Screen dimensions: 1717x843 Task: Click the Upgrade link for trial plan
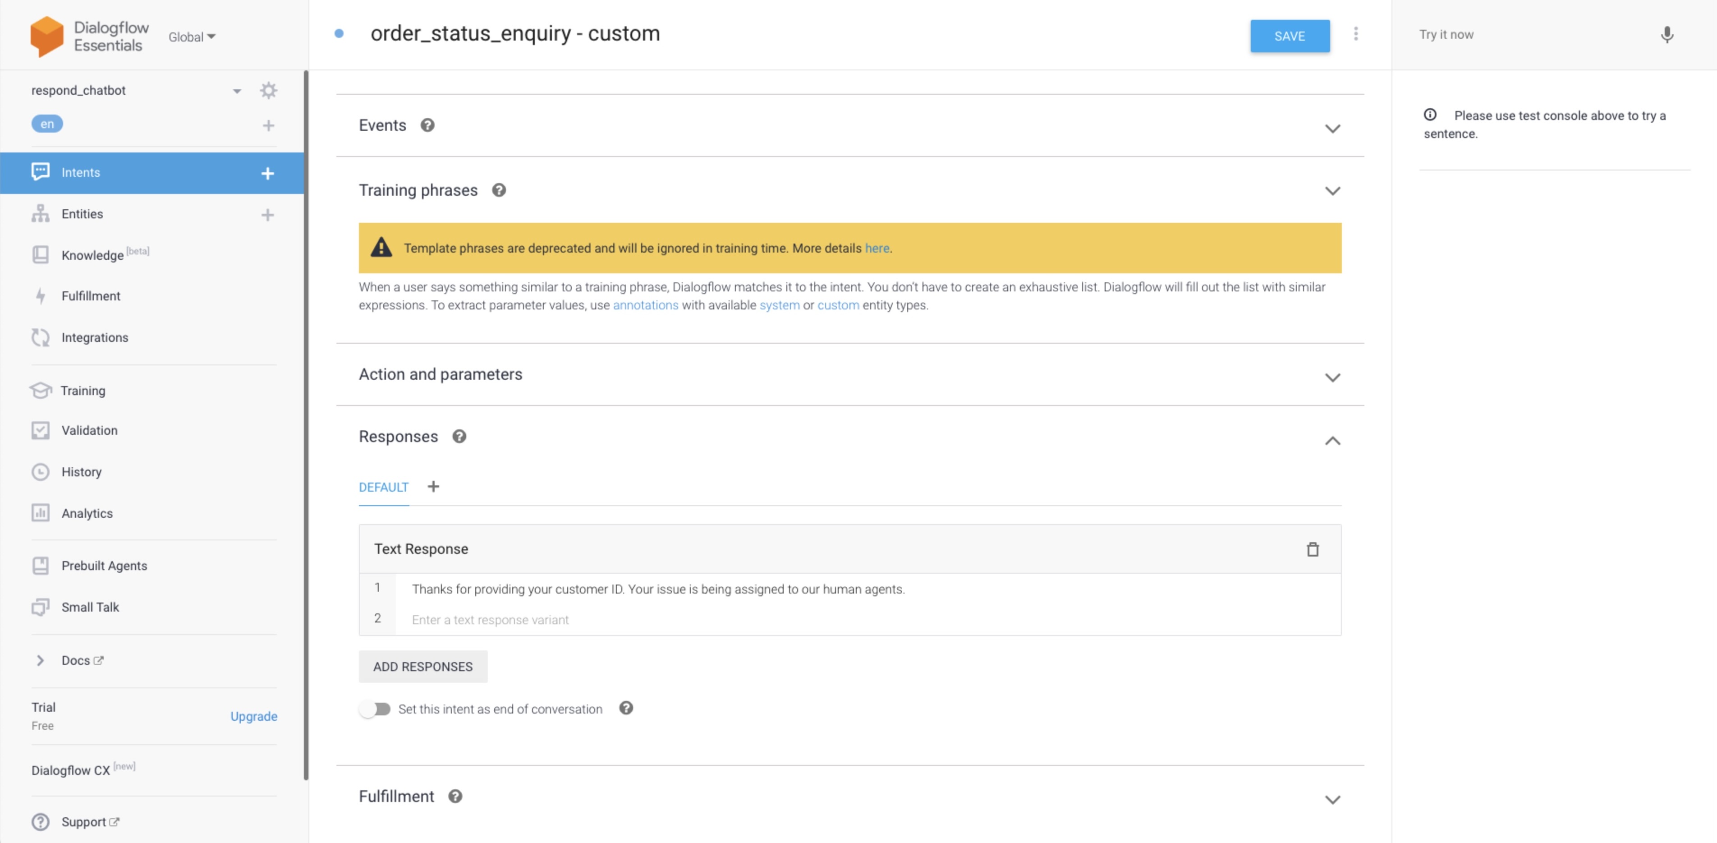click(254, 716)
